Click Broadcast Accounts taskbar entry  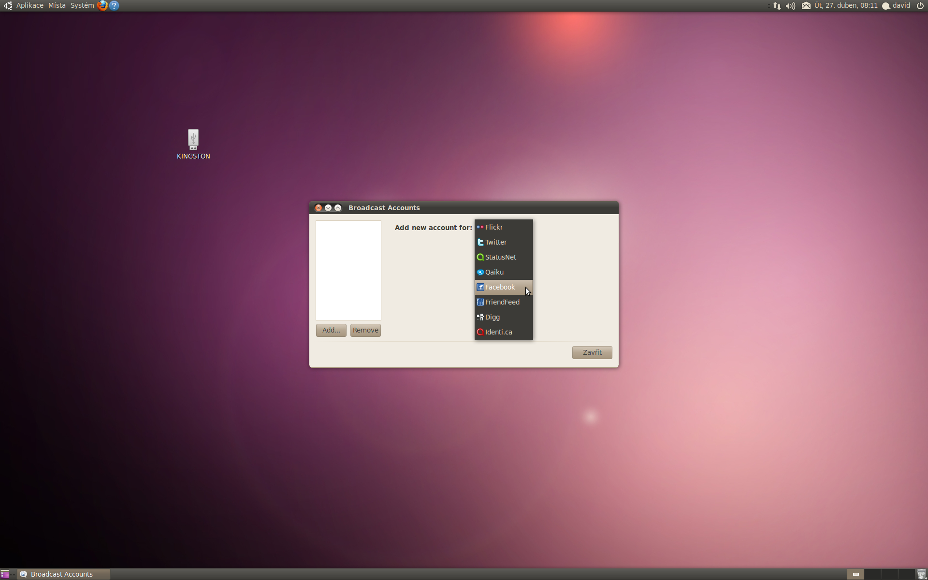click(63, 574)
